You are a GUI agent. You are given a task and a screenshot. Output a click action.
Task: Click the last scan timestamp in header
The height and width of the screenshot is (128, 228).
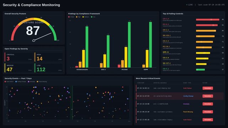[211, 5]
